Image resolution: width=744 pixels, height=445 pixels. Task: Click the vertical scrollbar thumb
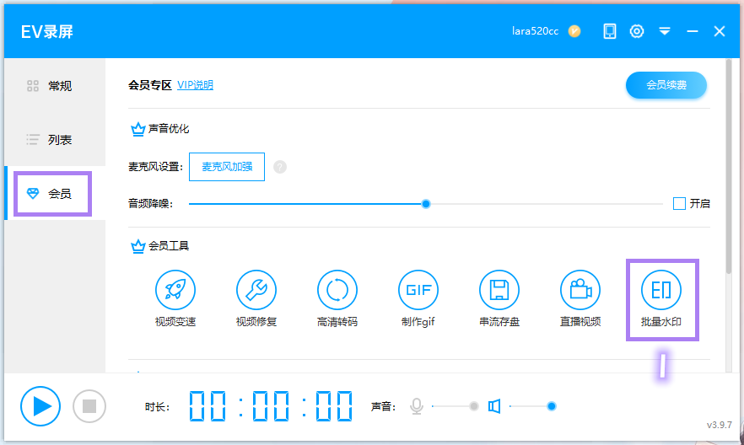(x=729, y=167)
